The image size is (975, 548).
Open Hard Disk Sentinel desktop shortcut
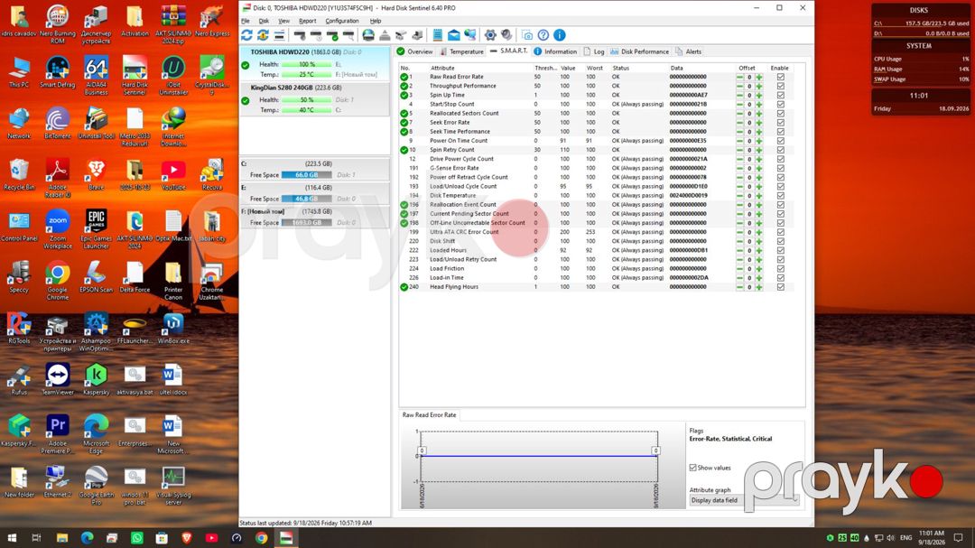[x=135, y=76]
